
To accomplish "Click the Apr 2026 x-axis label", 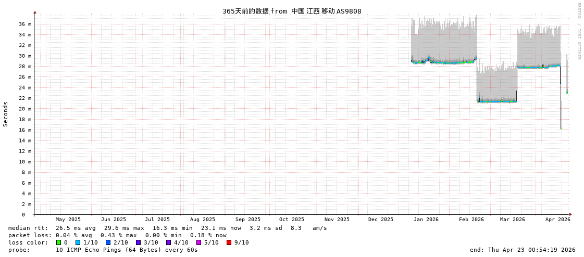I will 558,220.
